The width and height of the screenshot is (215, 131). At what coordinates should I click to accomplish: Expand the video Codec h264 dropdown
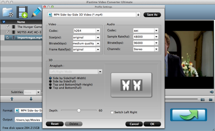point(98,31)
